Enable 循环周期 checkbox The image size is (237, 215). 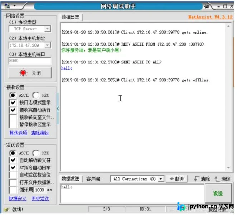[x=13, y=190]
